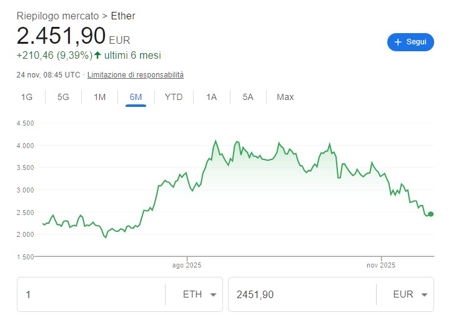Switch to YTD chart range
This screenshot has height=320, width=451.
pyautogui.click(x=174, y=97)
